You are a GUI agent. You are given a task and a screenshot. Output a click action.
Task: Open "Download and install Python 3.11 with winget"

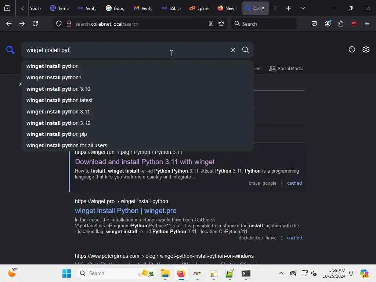pyautogui.click(x=145, y=162)
